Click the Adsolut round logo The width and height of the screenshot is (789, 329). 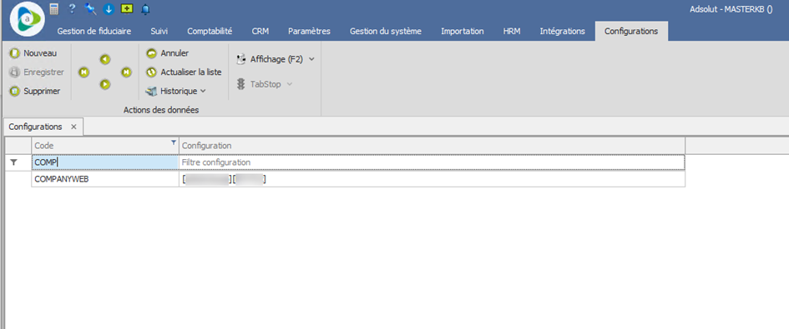[28, 19]
